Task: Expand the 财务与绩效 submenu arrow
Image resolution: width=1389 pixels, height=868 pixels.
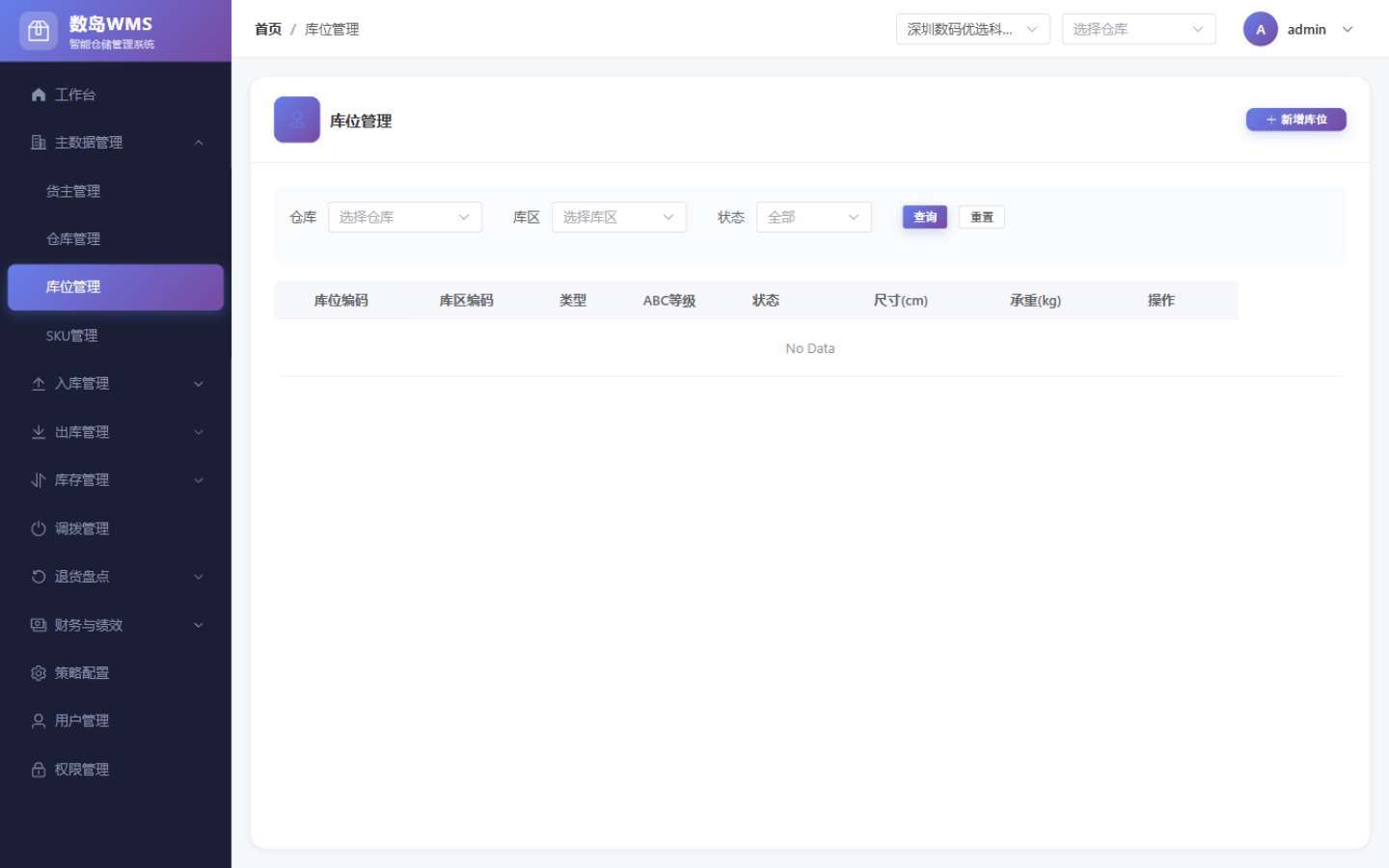Action: 199,625
